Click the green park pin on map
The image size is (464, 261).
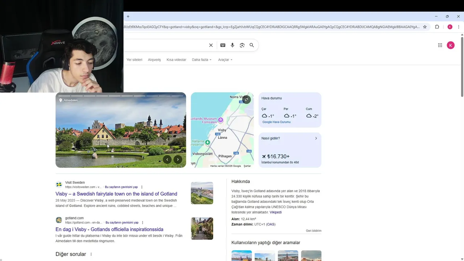coord(207,142)
